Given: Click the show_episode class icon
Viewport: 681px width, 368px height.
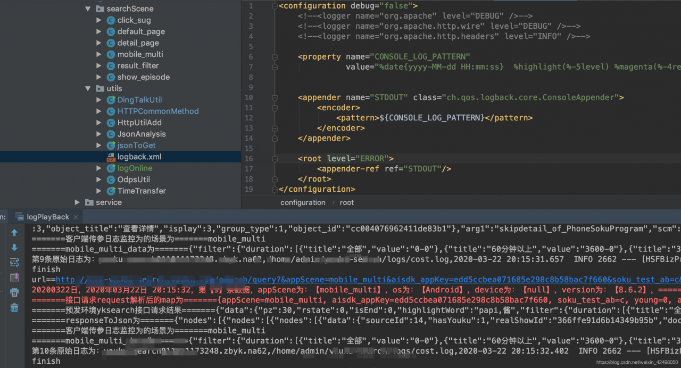Looking at the screenshot, I should (111, 77).
